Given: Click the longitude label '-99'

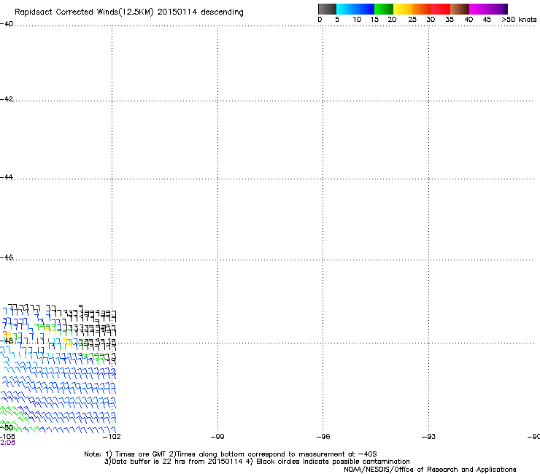Looking at the screenshot, I should (217, 437).
